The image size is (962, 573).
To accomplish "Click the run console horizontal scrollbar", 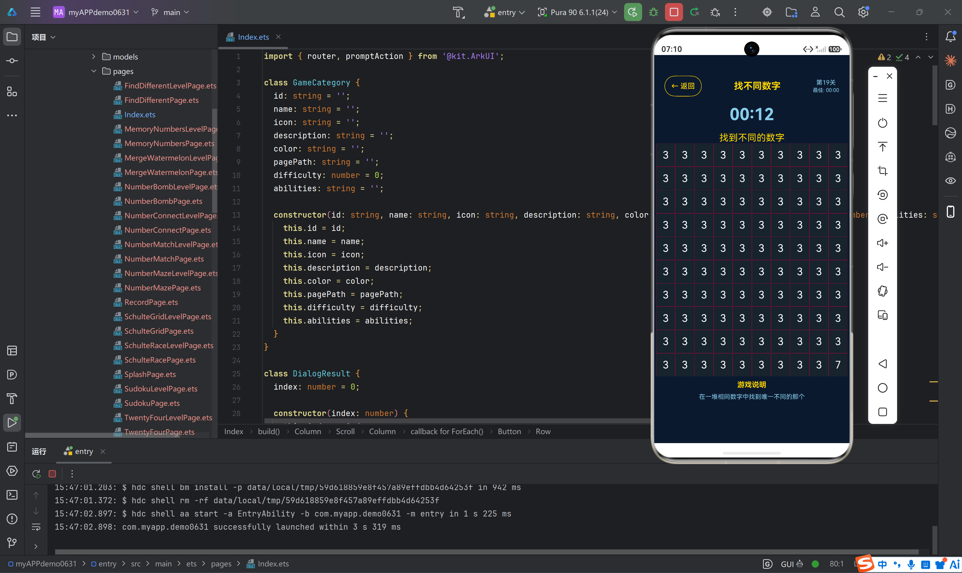I will click(486, 552).
